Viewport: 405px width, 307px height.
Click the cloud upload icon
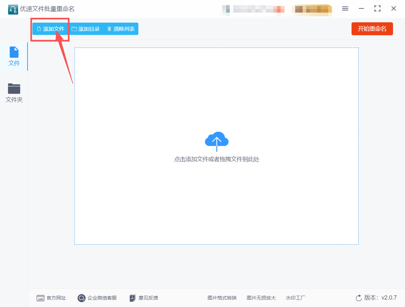[216, 141]
